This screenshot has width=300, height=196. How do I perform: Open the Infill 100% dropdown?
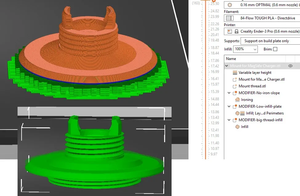point(245,49)
